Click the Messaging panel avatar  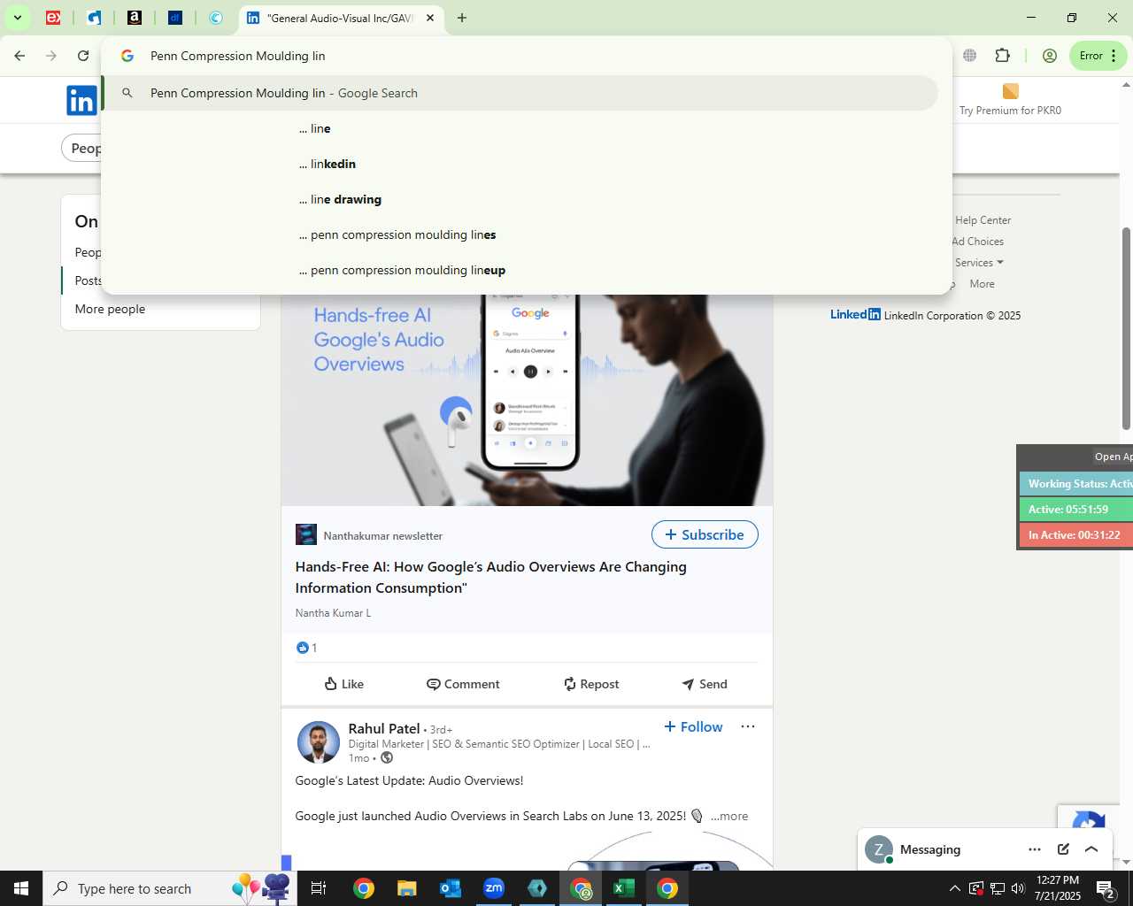(879, 849)
